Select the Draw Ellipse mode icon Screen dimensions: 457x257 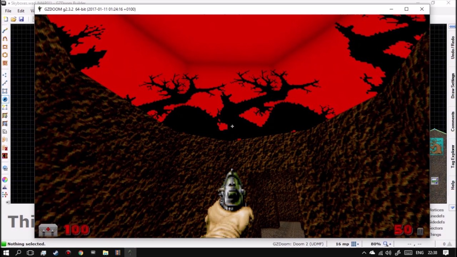(x=5, y=55)
